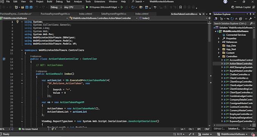Pin the ActionTakenController.cs tab
The width and height of the screenshot is (257, 137).
click(200, 14)
